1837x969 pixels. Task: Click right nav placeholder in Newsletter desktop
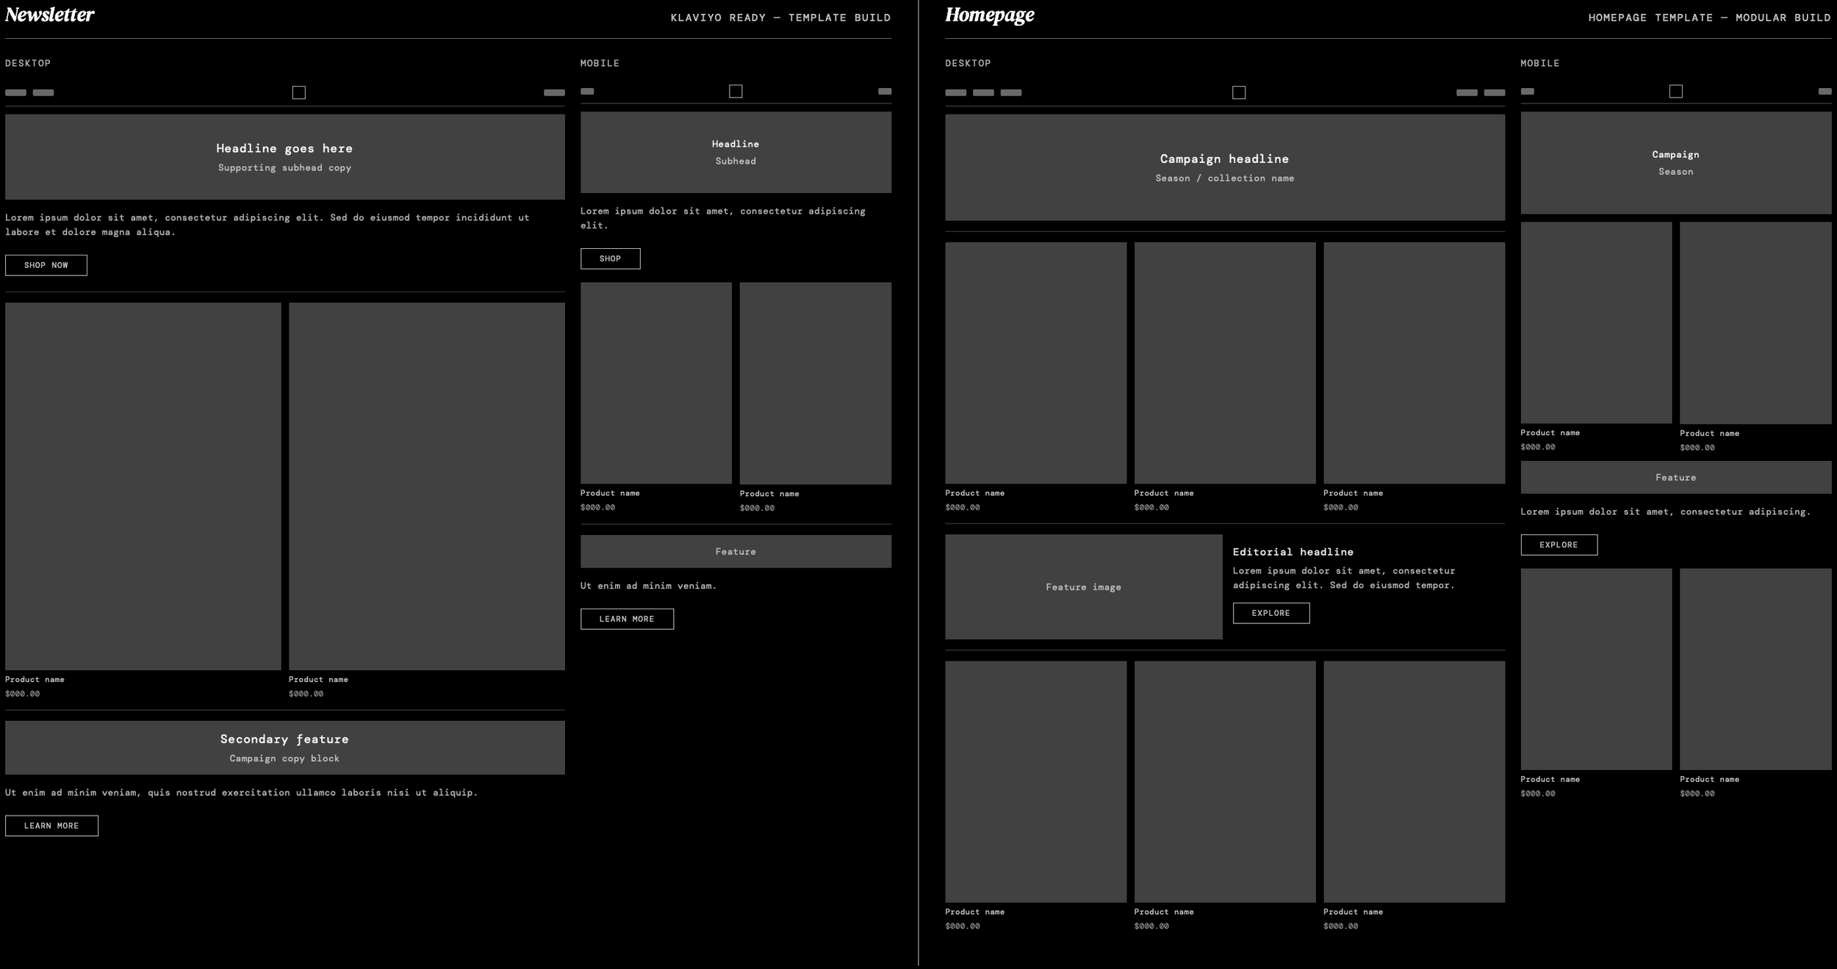point(554,92)
